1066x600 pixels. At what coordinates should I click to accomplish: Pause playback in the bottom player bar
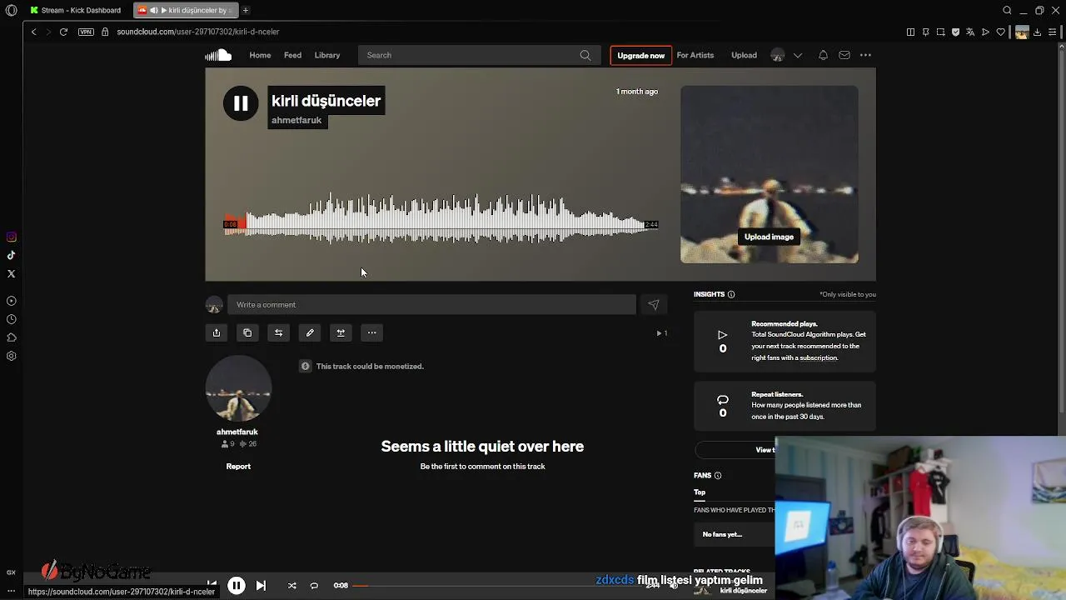pyautogui.click(x=237, y=586)
